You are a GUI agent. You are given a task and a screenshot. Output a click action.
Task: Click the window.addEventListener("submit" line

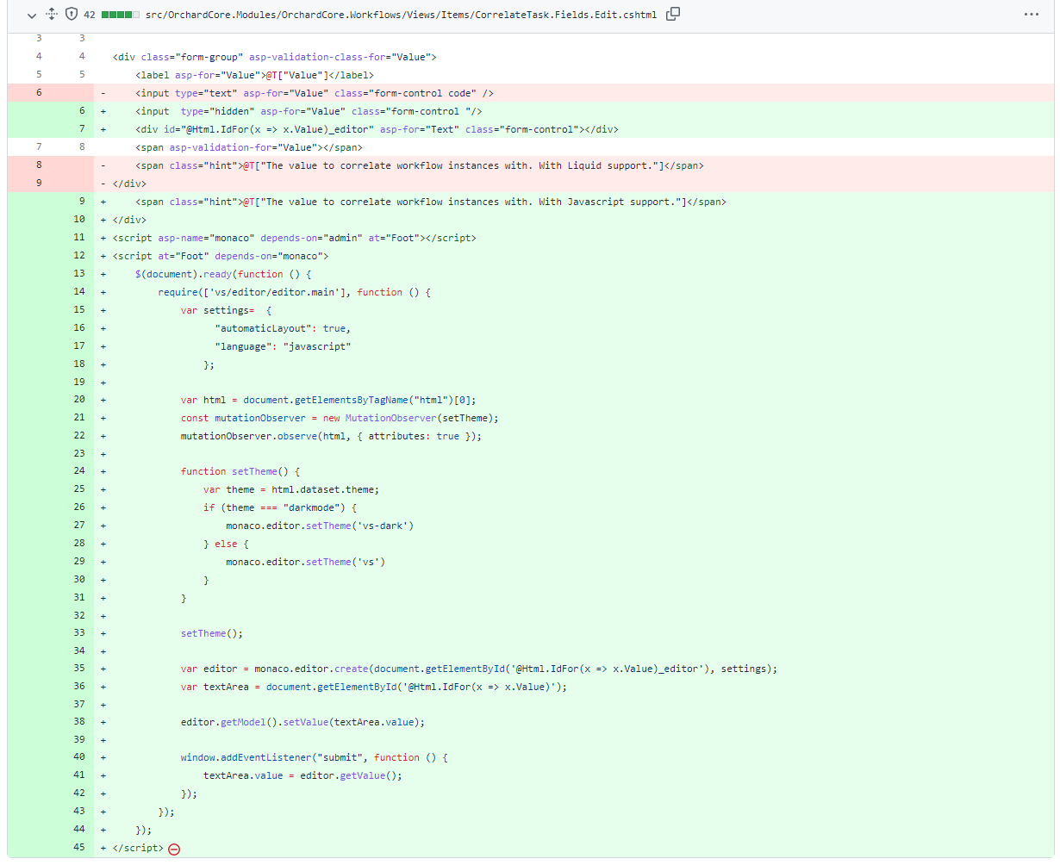(x=531, y=757)
